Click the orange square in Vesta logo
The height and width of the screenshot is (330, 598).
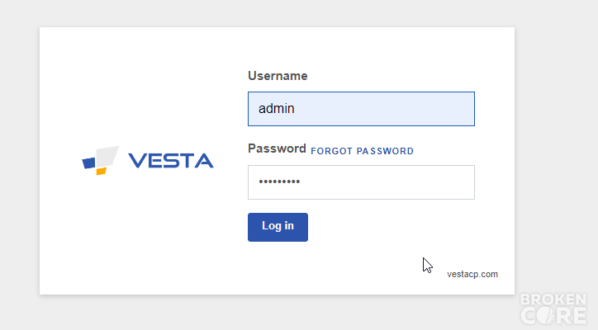tap(102, 171)
